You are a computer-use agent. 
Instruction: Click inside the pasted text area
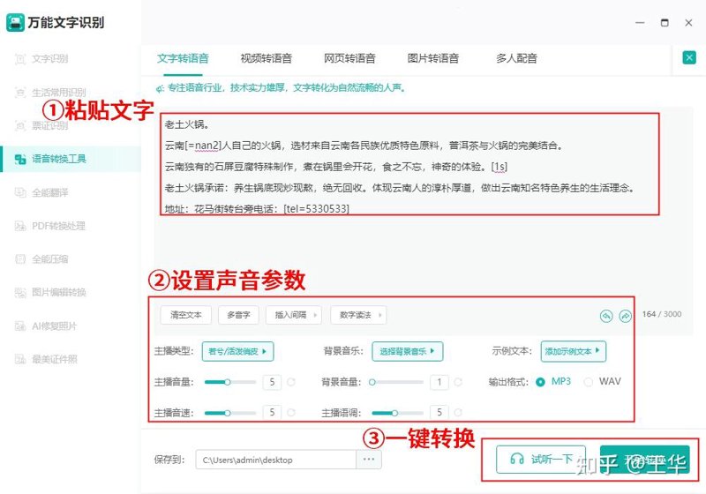(409, 164)
